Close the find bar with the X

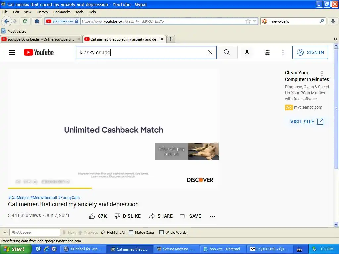click(5, 233)
